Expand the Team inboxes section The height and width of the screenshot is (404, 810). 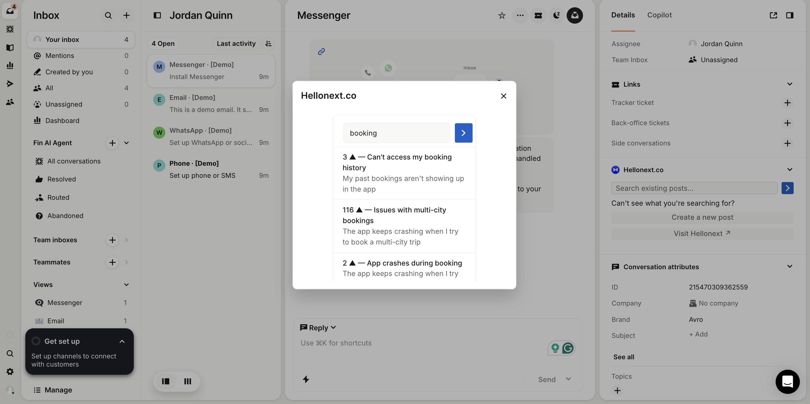tap(126, 240)
